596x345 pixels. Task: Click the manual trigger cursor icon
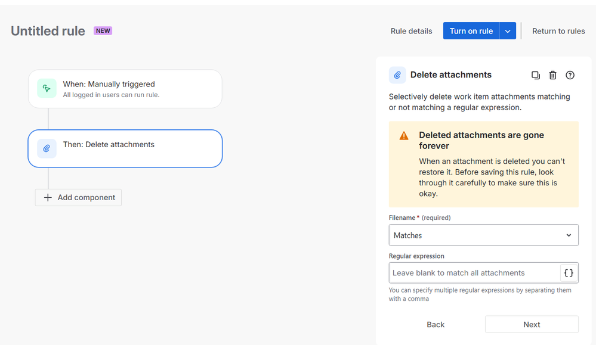click(47, 88)
